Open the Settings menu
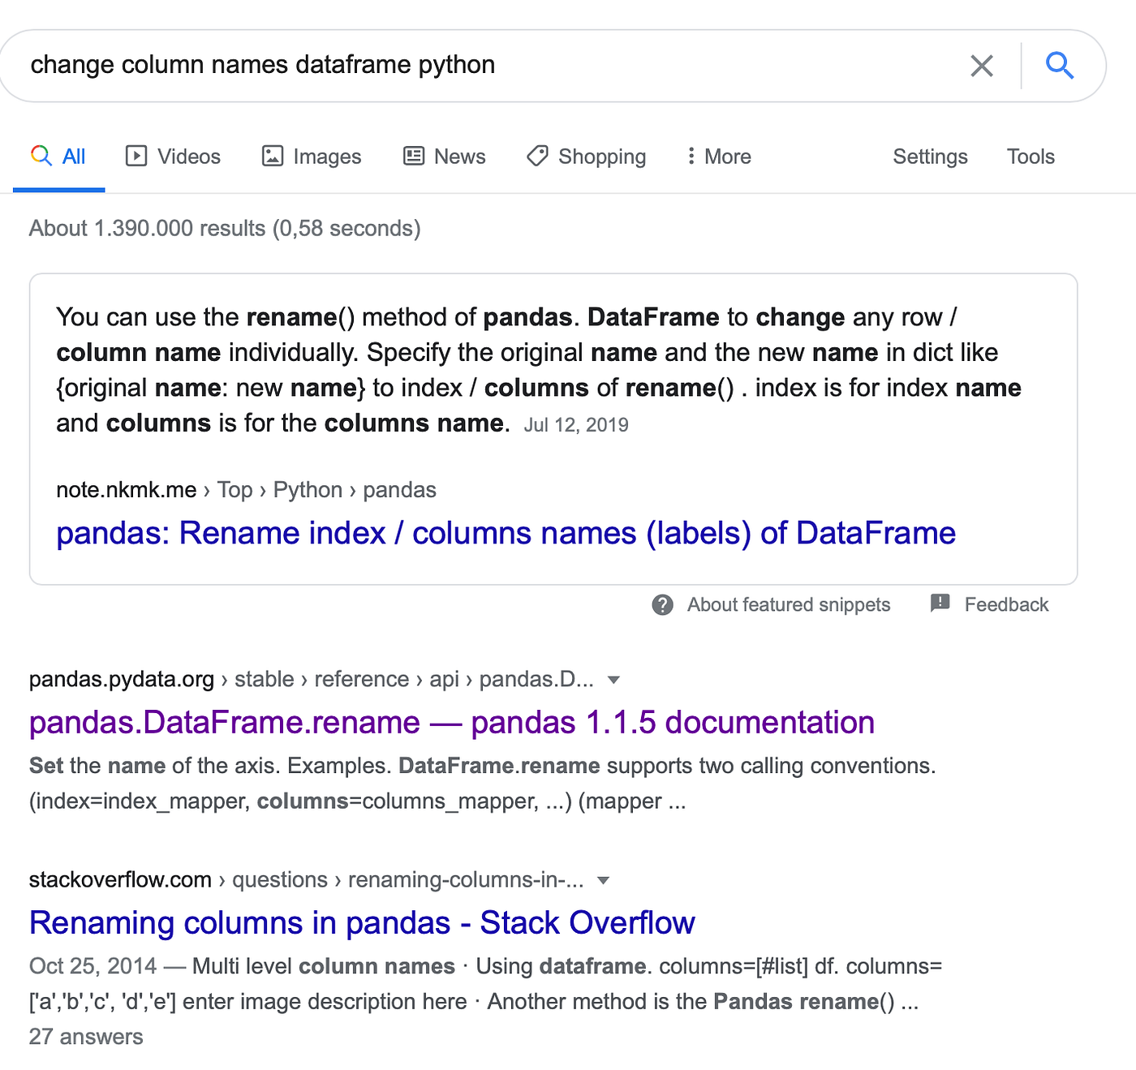 coord(930,156)
